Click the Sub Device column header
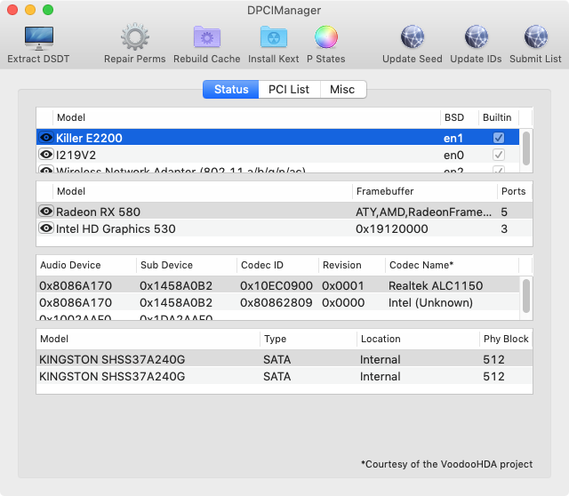The image size is (569, 496). pos(187,265)
